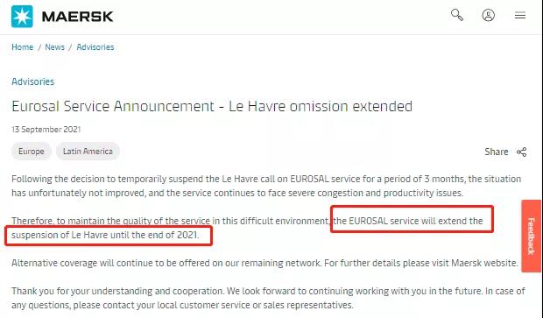Click the "Alternative coverage will continue" paragraph
Viewport: 543px width, 318px height.
[264, 263]
